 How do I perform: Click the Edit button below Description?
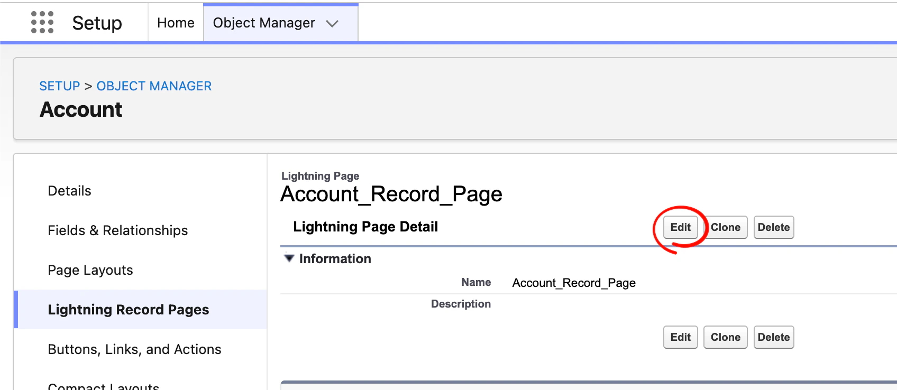pos(681,337)
